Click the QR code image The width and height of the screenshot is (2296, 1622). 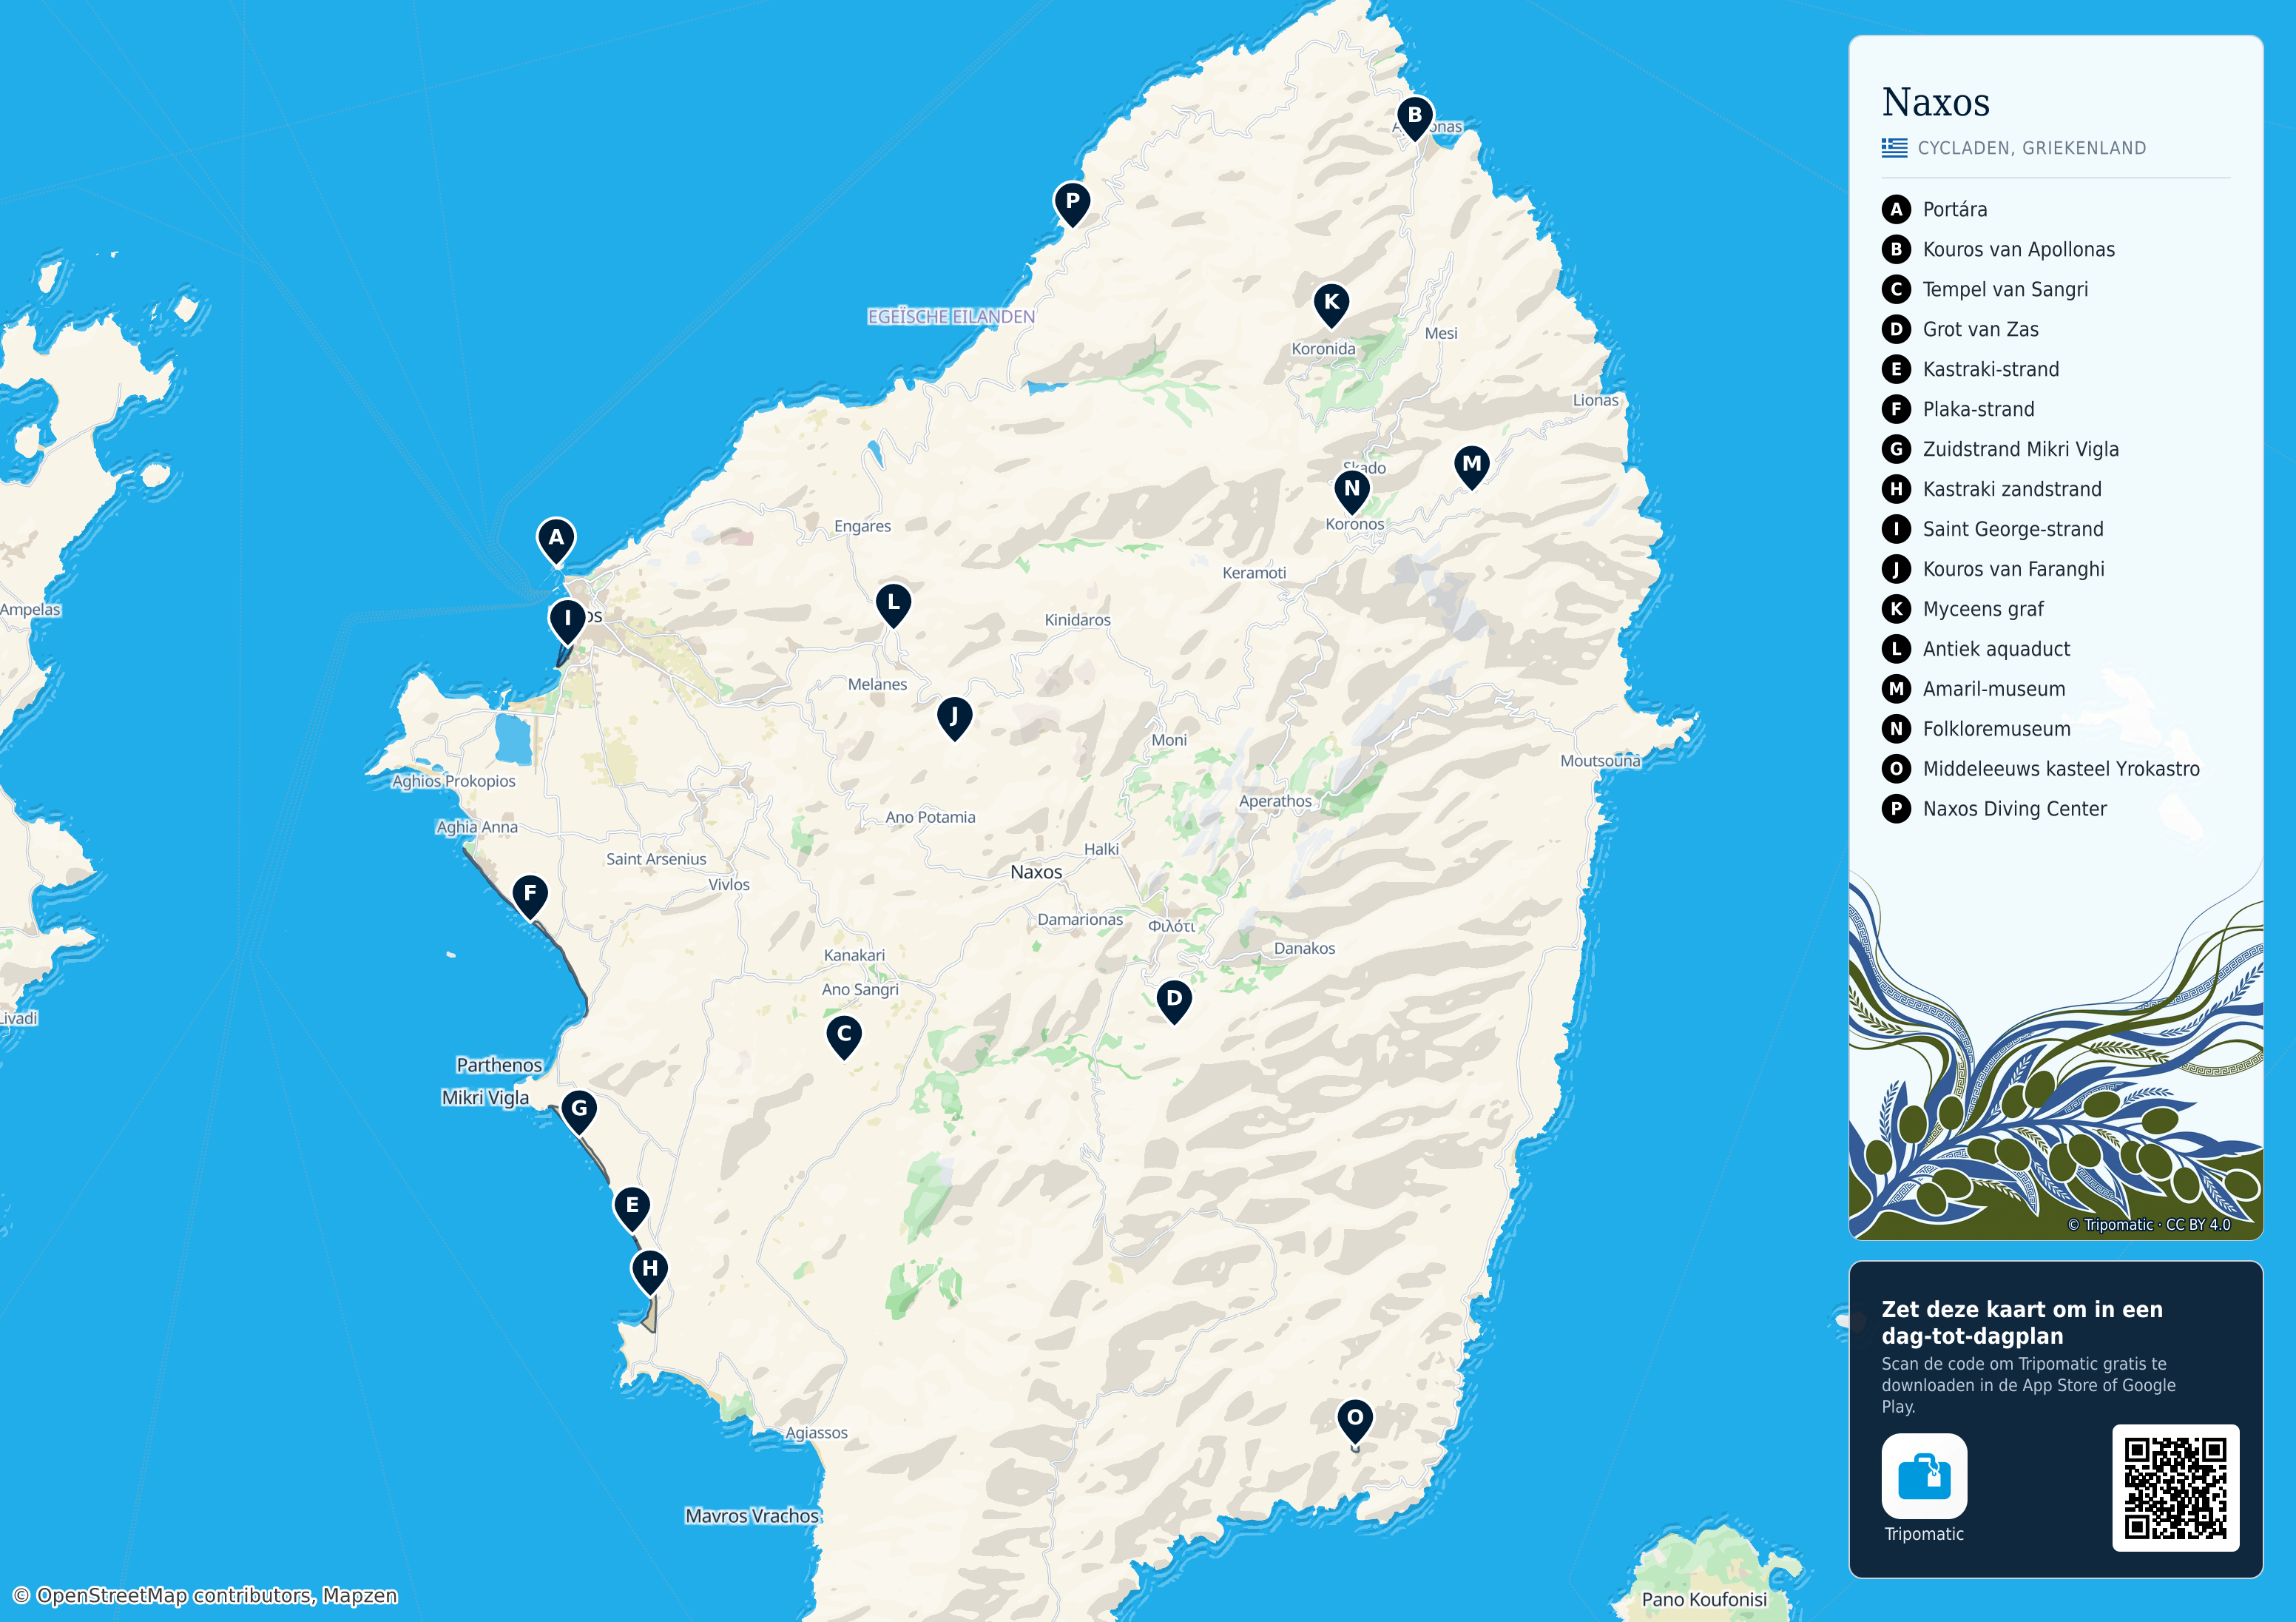(x=2175, y=1488)
